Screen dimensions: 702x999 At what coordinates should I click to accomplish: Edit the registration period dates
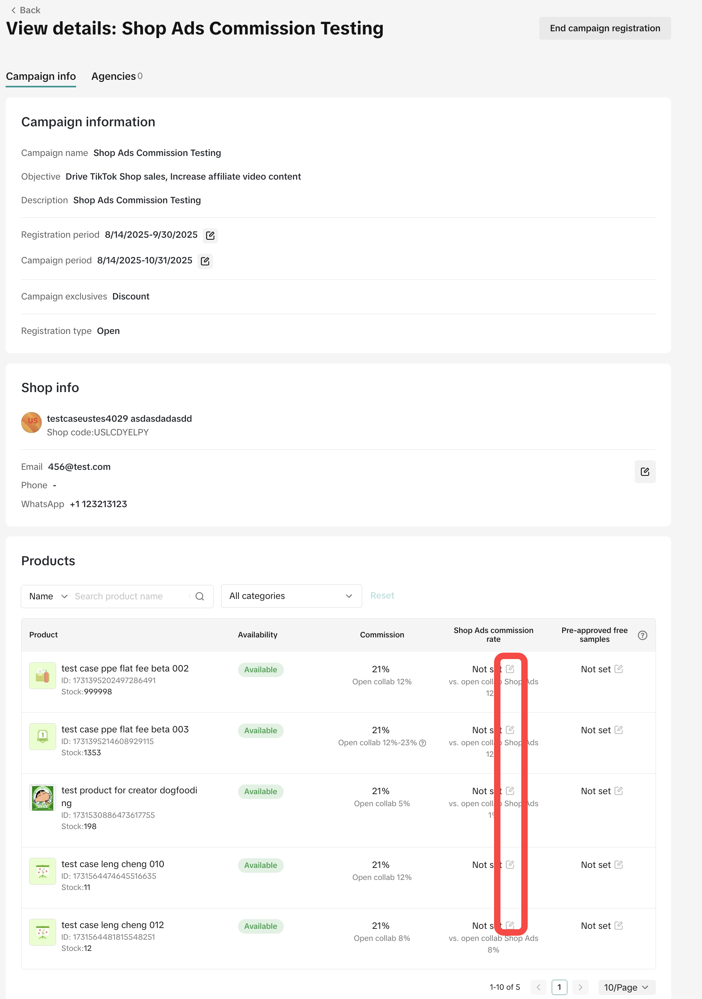click(210, 235)
